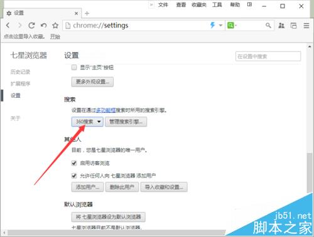The height and width of the screenshot is (237, 314).
Task: Open the 帮助 menu
Action: coord(235,4)
